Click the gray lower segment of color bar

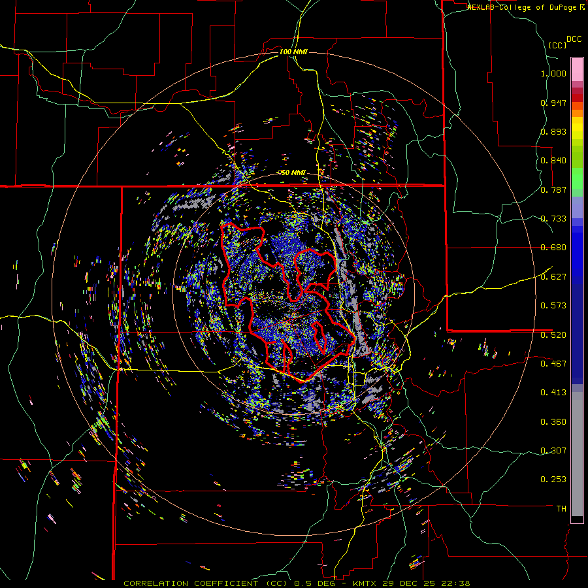[x=577, y=454]
